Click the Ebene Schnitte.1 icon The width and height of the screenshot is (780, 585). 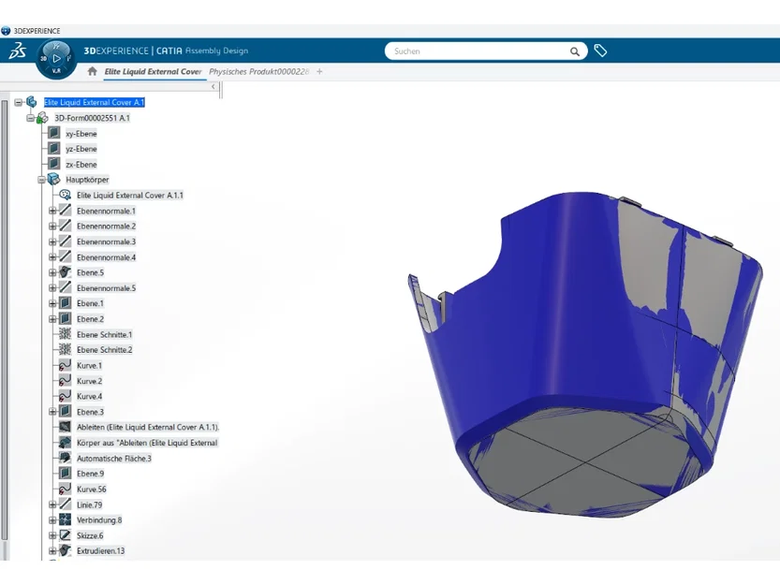66,334
